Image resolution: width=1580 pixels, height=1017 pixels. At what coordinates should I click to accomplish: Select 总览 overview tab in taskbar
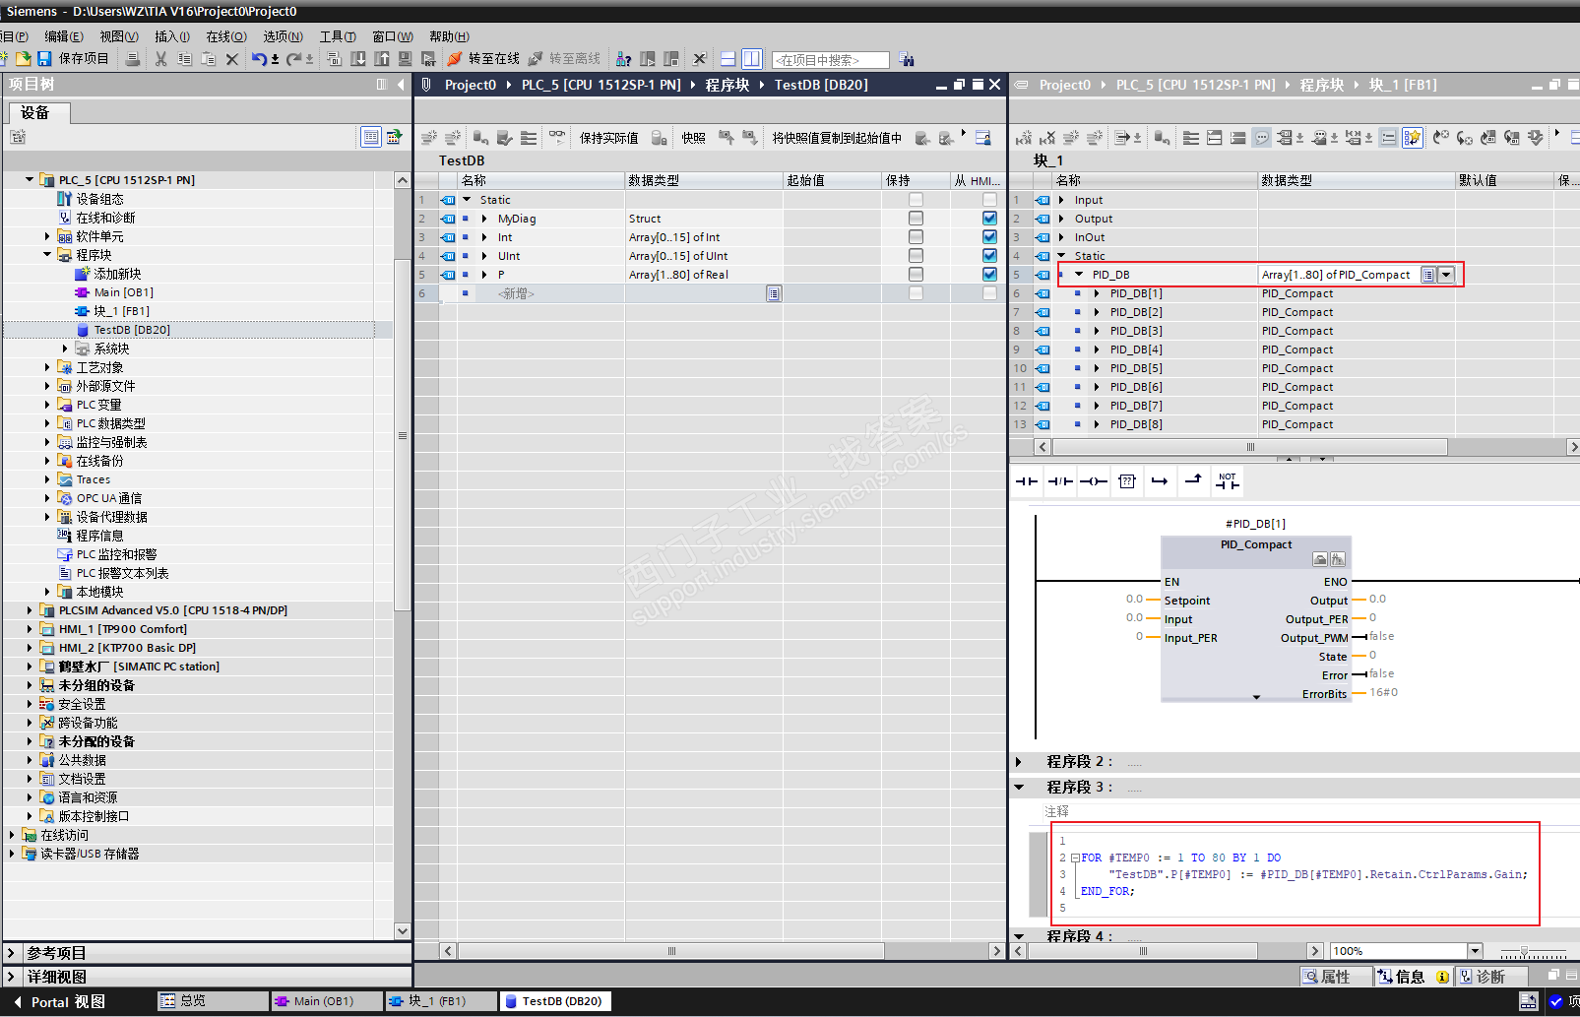click(x=214, y=1001)
